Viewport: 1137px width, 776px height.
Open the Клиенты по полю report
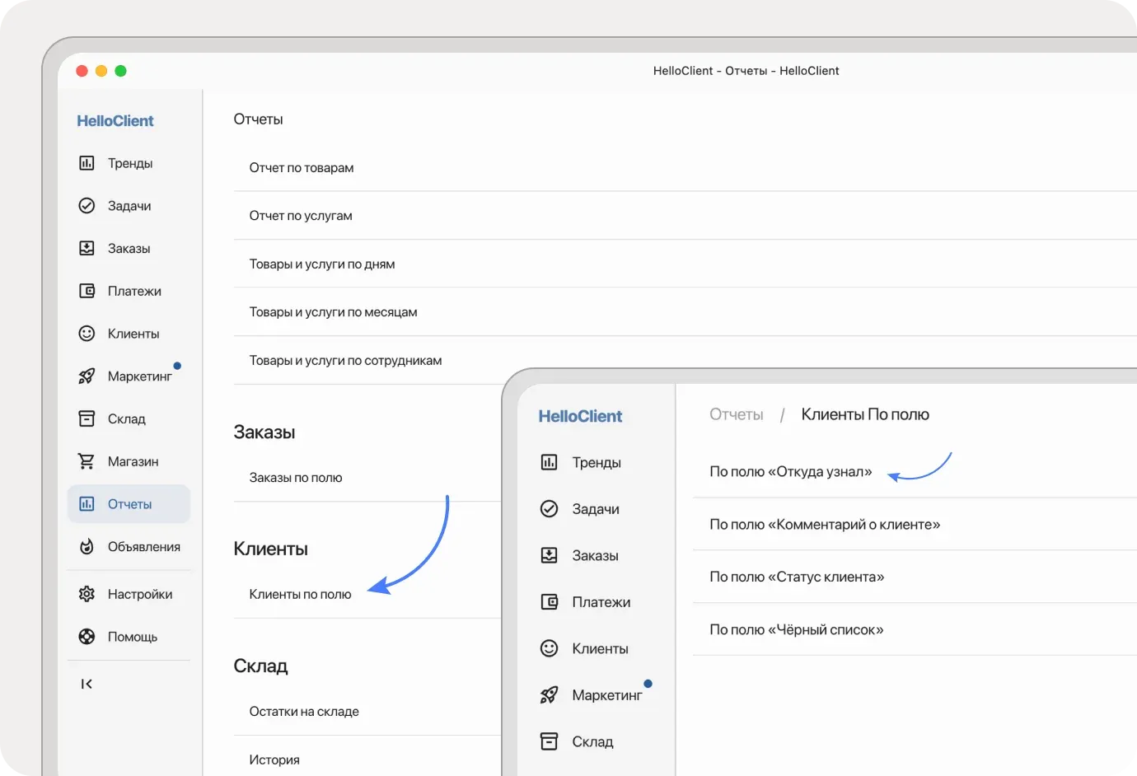[300, 595]
